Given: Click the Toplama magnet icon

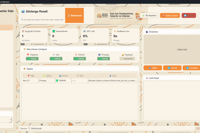Looking at the screenshot, I should 28,55.
